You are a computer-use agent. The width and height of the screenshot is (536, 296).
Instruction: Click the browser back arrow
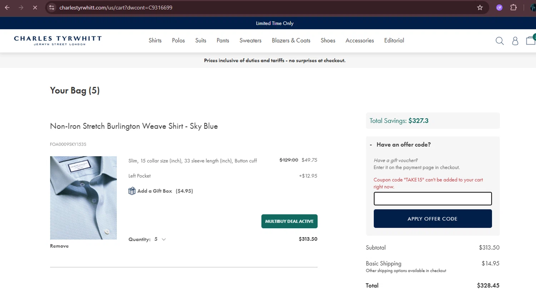pyautogui.click(x=7, y=7)
